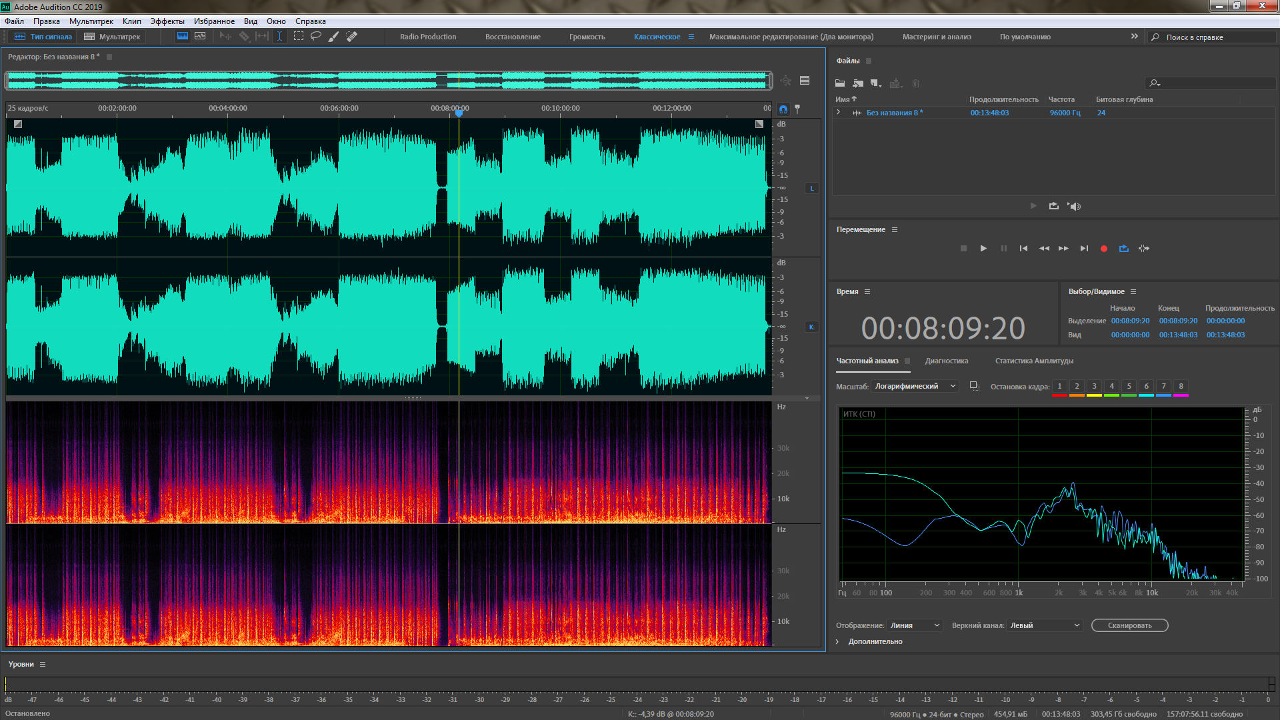The image size is (1280, 720).
Task: Open the Файл menu
Action: (15, 21)
